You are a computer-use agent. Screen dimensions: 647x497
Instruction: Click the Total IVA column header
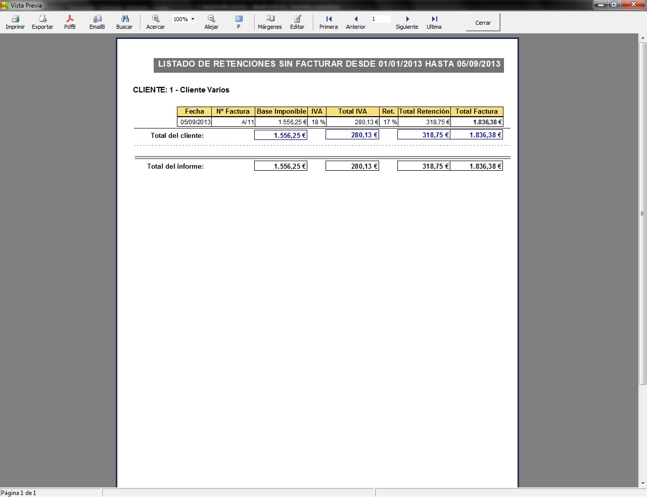tap(352, 112)
